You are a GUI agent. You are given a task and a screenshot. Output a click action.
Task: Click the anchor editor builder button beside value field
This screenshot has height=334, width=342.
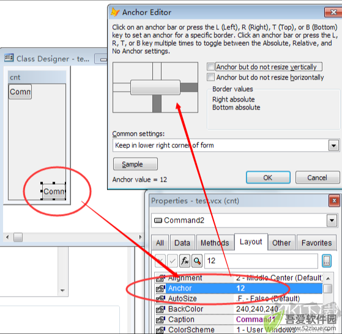tap(327, 261)
